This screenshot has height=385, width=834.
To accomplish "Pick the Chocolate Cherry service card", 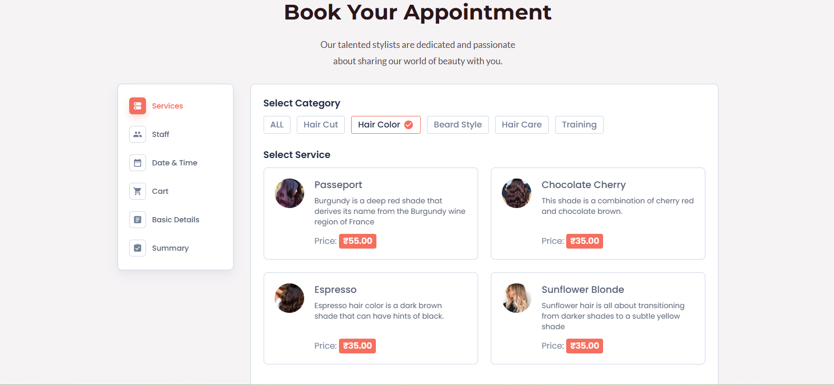I will (598, 213).
